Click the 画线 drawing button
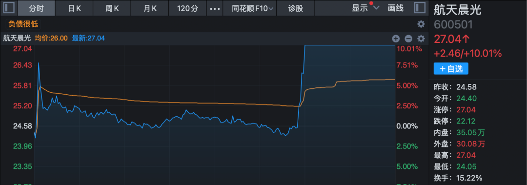 [x=396, y=8]
